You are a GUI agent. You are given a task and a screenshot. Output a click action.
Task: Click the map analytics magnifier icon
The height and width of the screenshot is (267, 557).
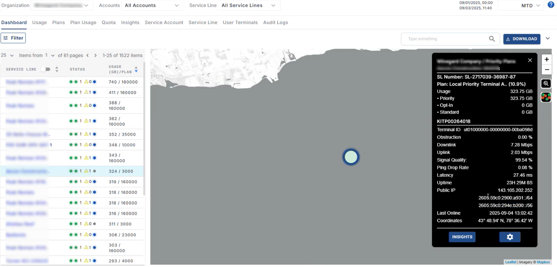546,83
